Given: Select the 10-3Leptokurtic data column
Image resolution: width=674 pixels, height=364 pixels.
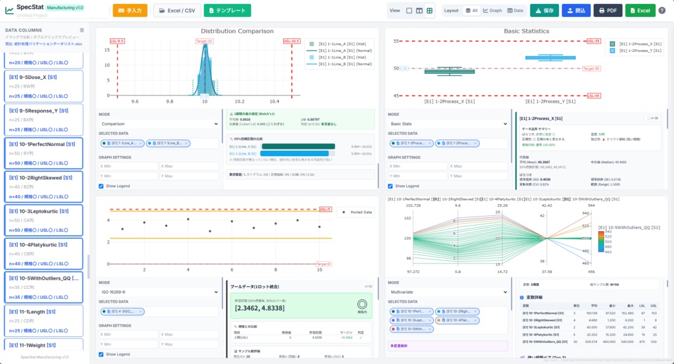Looking at the screenshot, I should [x=43, y=221].
